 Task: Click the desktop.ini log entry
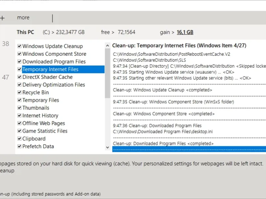(163, 131)
